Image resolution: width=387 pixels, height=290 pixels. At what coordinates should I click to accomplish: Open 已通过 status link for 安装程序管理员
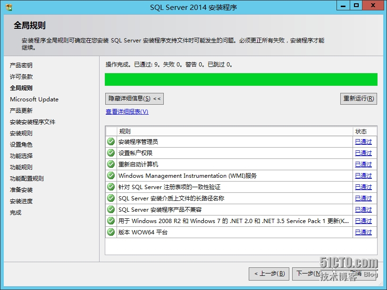(363, 142)
